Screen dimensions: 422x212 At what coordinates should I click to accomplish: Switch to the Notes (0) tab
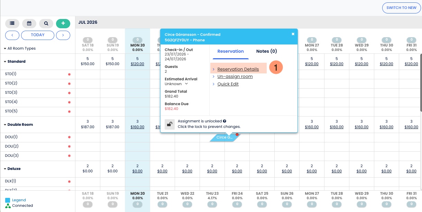tap(266, 51)
